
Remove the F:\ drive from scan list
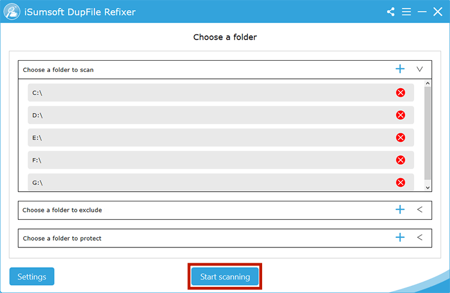[400, 160]
